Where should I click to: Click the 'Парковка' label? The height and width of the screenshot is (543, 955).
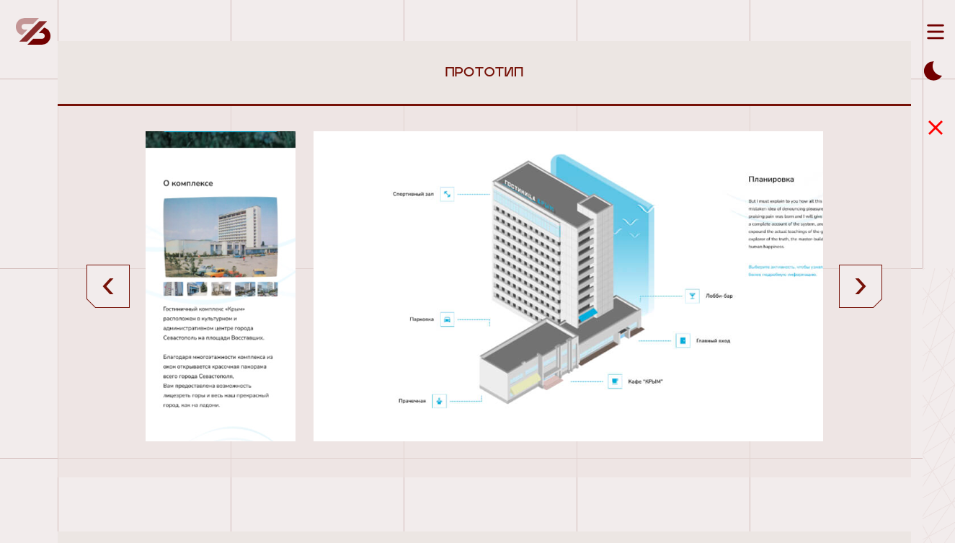(422, 319)
